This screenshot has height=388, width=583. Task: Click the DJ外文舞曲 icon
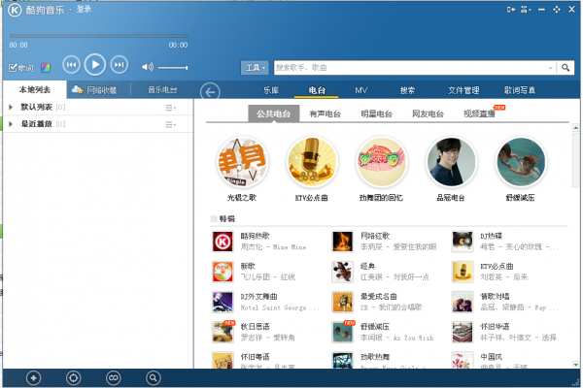click(223, 302)
